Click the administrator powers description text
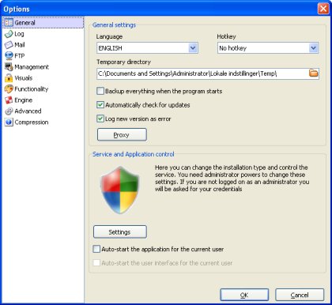The image size is (332, 305). [232, 179]
